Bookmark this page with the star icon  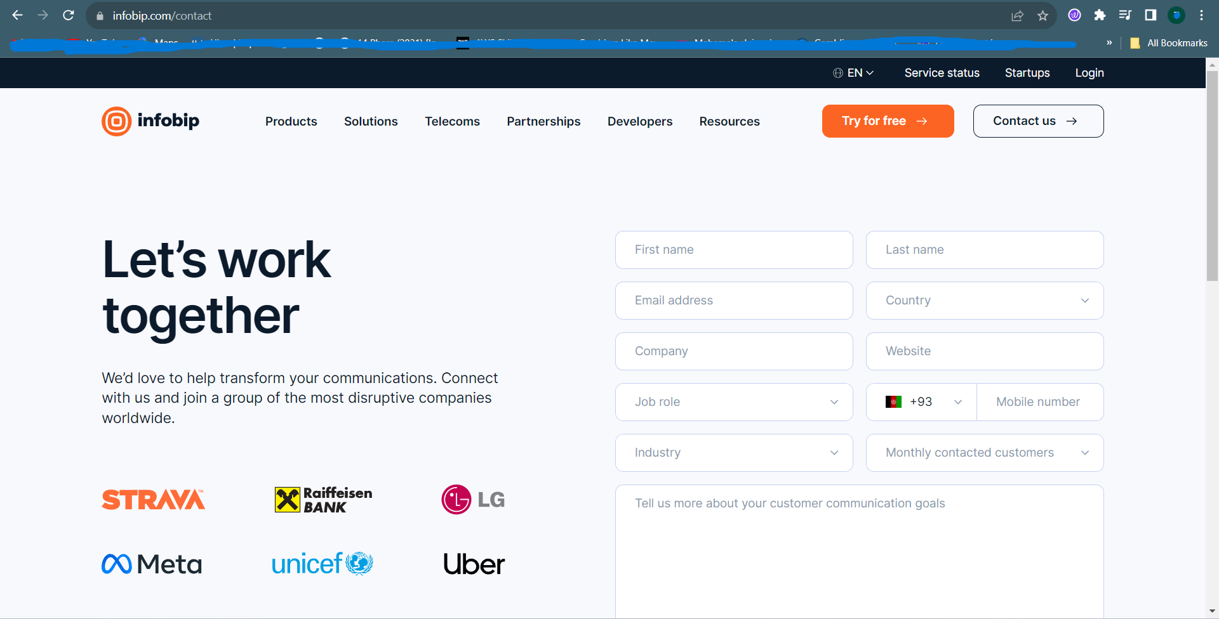tap(1042, 16)
